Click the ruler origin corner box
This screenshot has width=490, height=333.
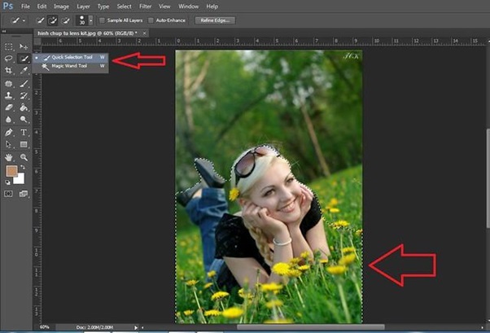click(x=37, y=42)
